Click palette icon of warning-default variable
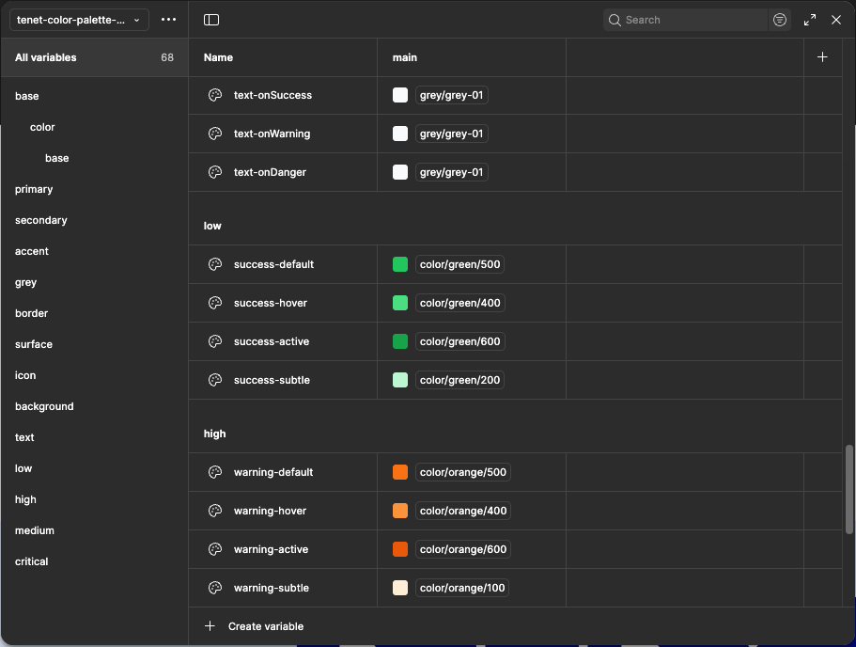 click(215, 472)
